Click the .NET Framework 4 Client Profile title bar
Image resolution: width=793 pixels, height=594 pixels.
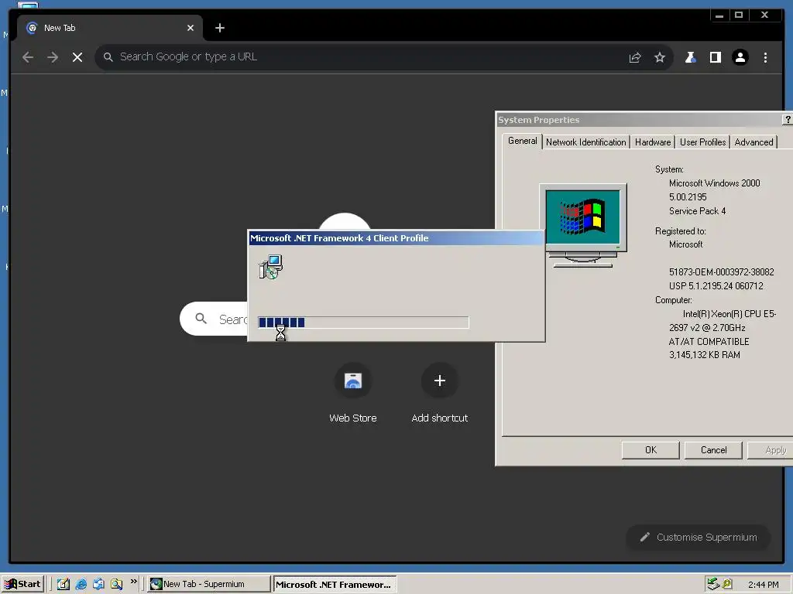coord(396,238)
